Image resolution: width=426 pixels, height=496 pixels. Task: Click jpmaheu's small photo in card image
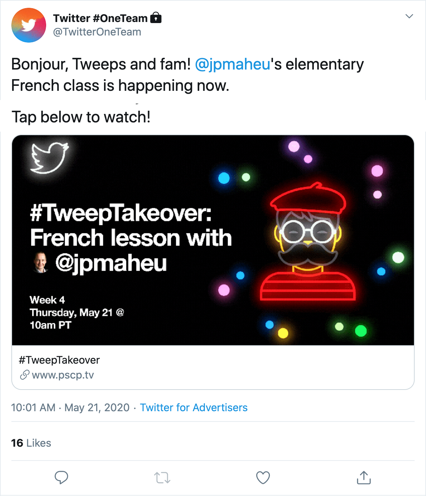[x=41, y=263]
